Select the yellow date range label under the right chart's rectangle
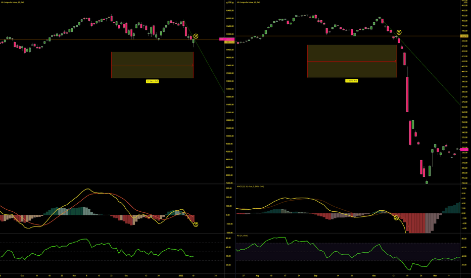Viewport: 471px width, 278px height. tap(351, 80)
